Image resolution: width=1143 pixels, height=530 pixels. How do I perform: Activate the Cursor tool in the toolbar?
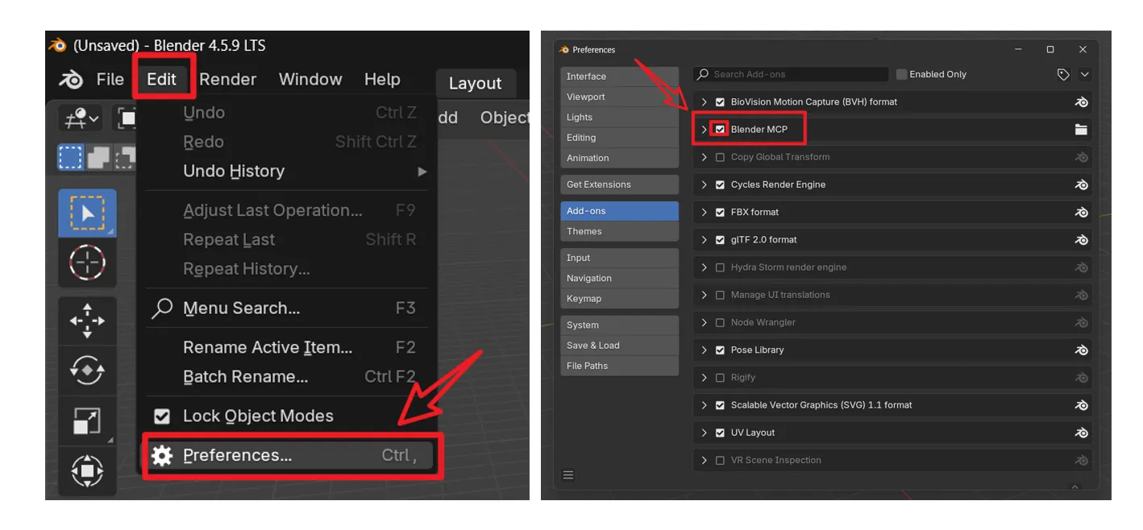(x=87, y=263)
